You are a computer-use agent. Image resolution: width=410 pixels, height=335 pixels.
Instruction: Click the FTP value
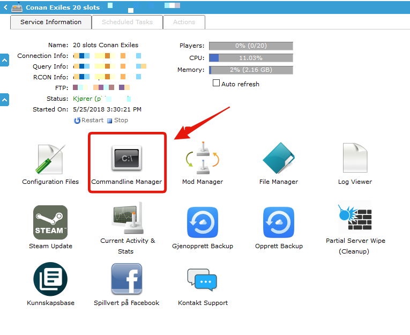click(101, 87)
